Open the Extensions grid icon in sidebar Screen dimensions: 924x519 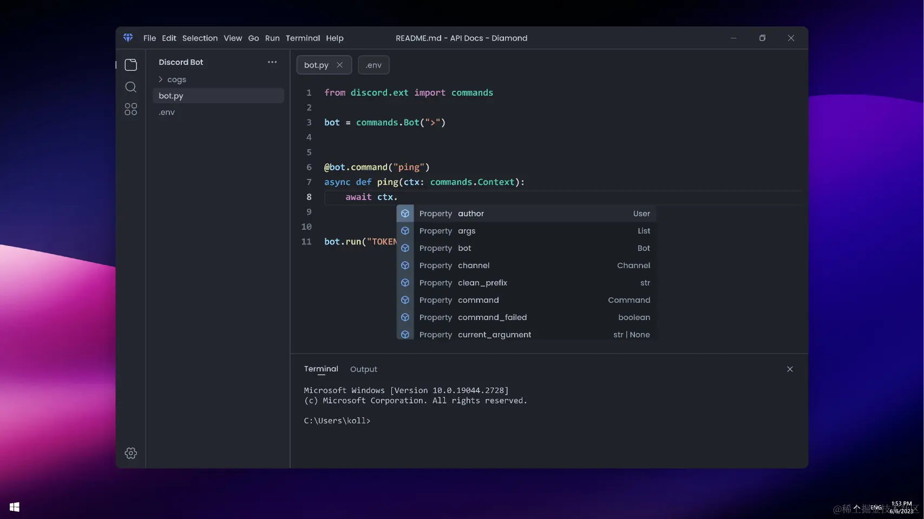coord(131,109)
